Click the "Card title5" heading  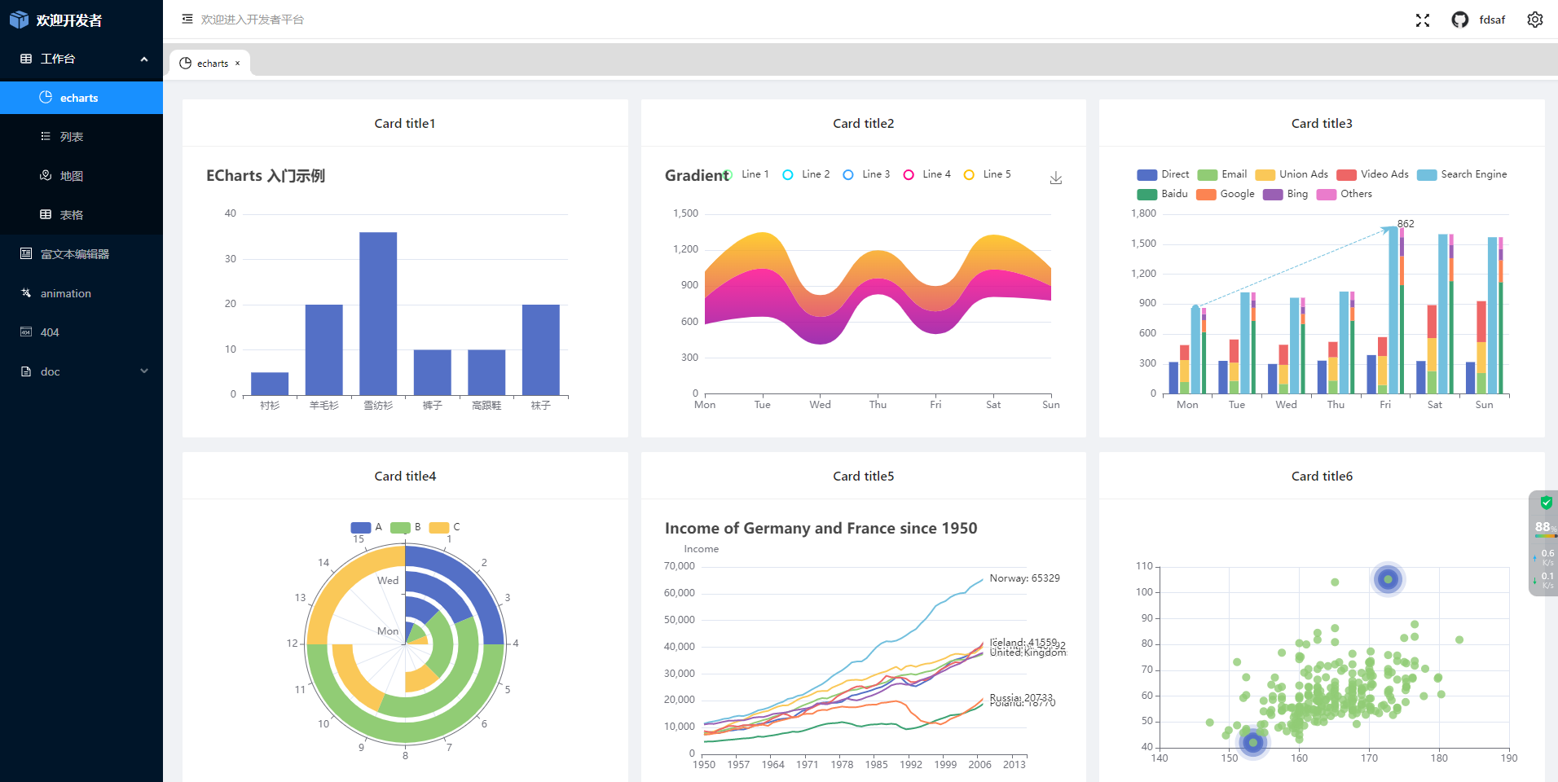coord(864,476)
